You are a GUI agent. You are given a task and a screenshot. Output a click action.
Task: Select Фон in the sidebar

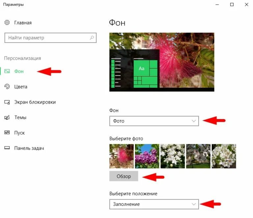19,71
